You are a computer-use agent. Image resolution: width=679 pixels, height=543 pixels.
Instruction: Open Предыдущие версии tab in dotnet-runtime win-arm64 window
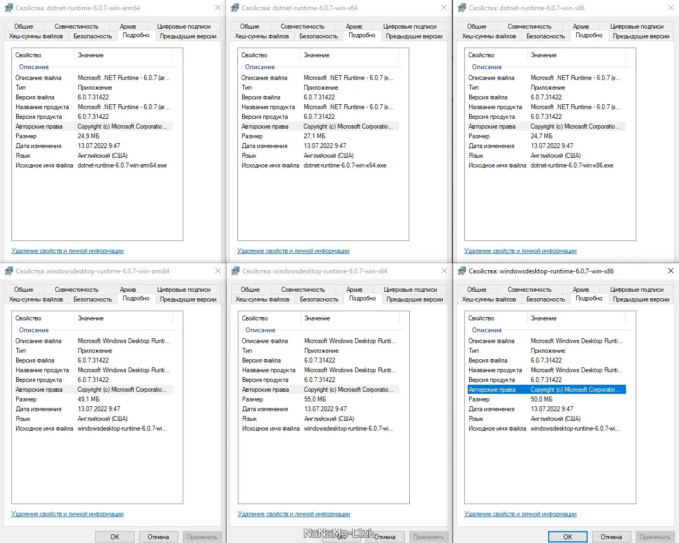188,36
